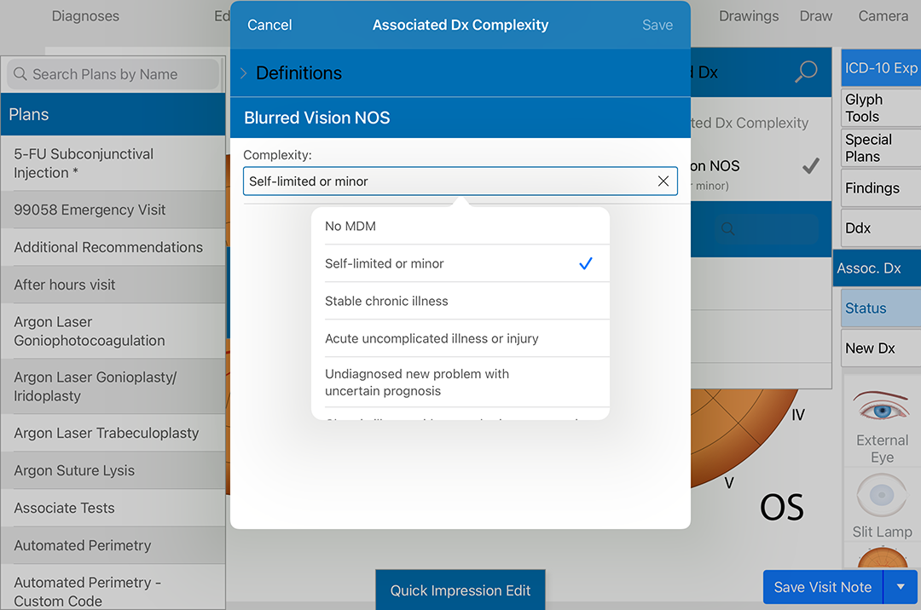
Task: Cancel the Associated Dx Complexity dialog
Action: point(269,26)
